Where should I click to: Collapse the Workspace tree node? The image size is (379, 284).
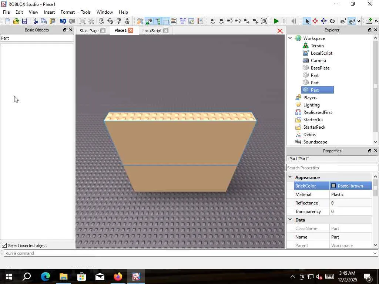click(x=290, y=38)
